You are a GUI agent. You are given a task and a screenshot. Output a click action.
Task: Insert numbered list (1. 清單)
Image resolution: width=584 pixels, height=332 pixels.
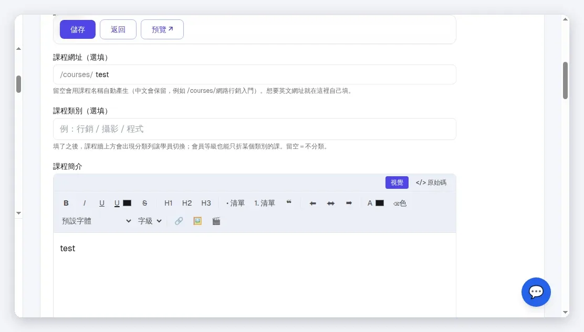(x=265, y=203)
